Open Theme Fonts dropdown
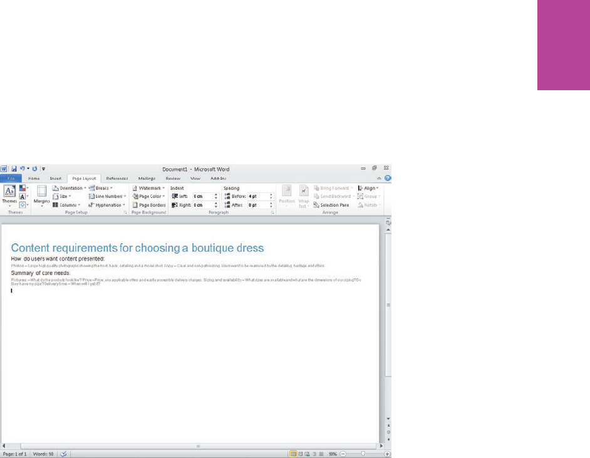The image size is (590, 458). [23, 197]
